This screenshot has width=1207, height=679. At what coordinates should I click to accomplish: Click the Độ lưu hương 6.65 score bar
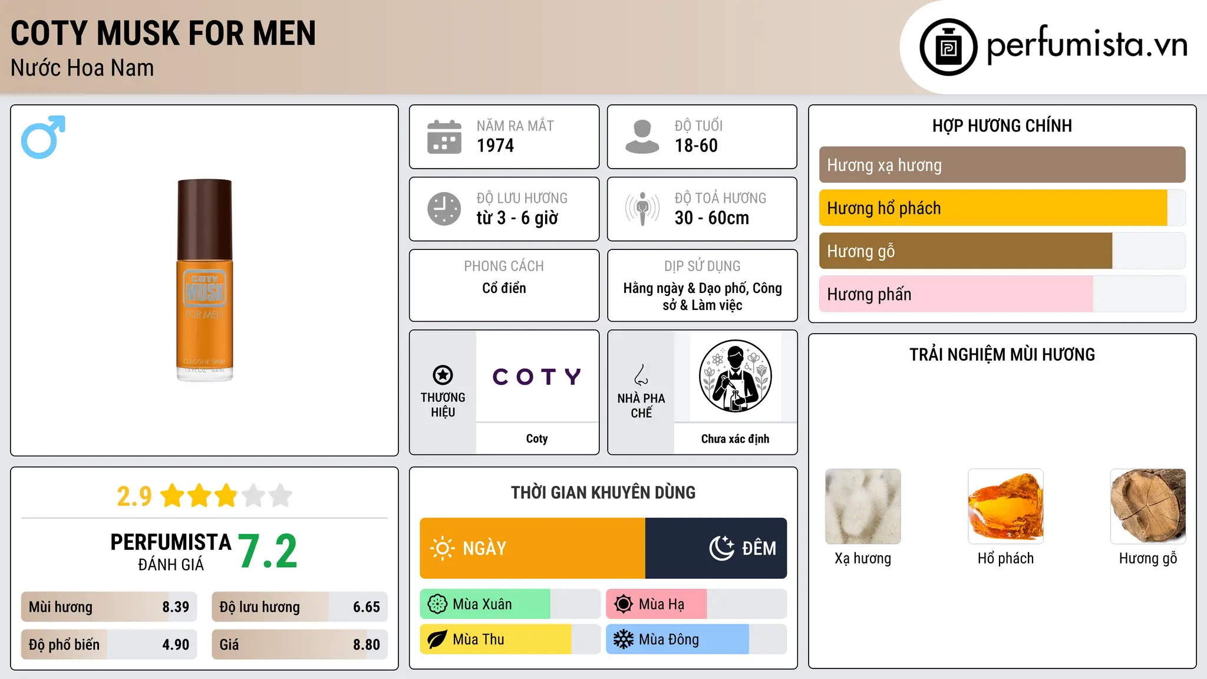click(x=299, y=607)
